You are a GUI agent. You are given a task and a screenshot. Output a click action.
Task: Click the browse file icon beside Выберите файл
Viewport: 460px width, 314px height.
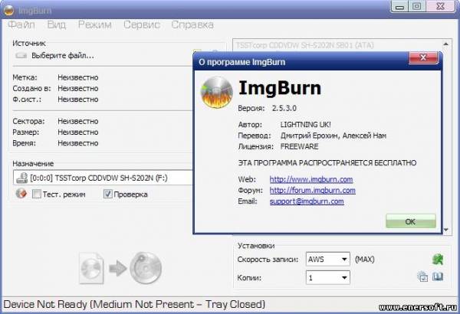pyautogui.click(x=198, y=52)
